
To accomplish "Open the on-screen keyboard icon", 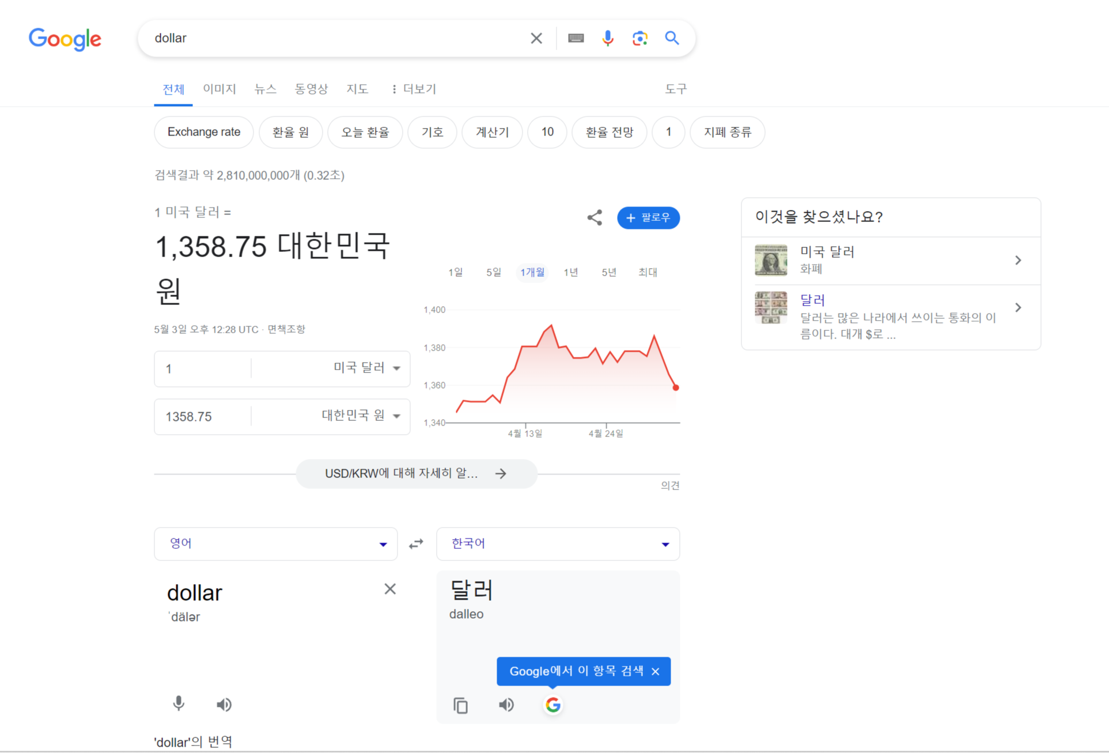I will pos(576,38).
